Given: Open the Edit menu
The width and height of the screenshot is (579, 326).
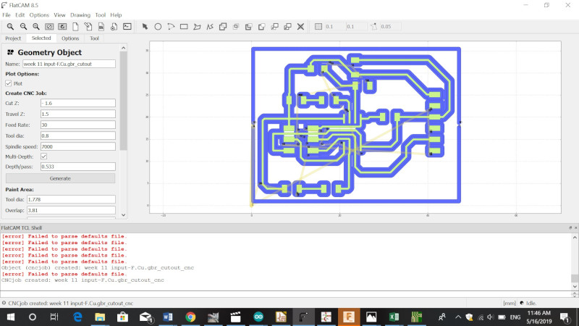Looking at the screenshot, I should tap(20, 15).
